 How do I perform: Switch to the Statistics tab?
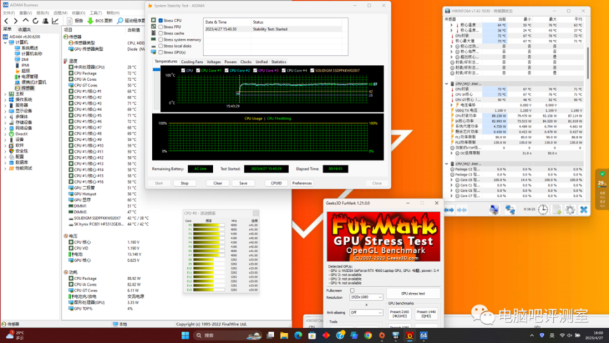click(x=278, y=62)
